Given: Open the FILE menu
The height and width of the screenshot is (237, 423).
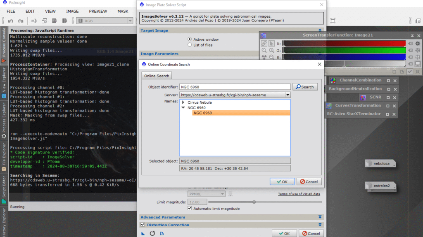Looking at the screenshot, I should coord(11,11).
